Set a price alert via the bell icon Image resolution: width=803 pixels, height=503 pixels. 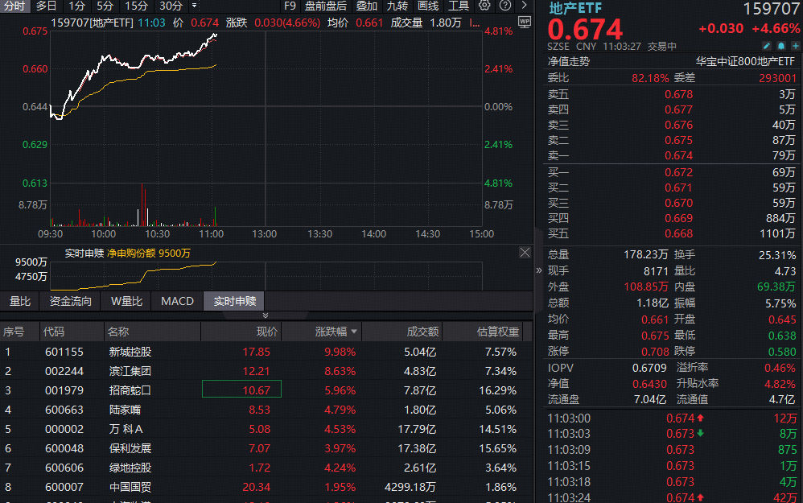(x=780, y=46)
